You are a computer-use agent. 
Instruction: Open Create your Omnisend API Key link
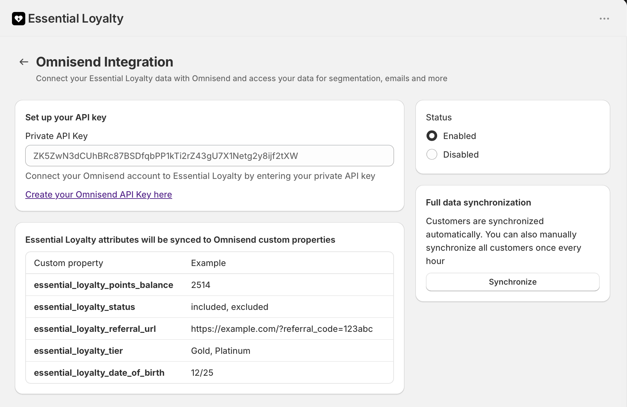pos(99,195)
